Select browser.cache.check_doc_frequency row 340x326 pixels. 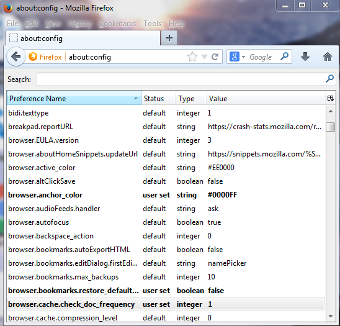pyautogui.click(x=166, y=304)
